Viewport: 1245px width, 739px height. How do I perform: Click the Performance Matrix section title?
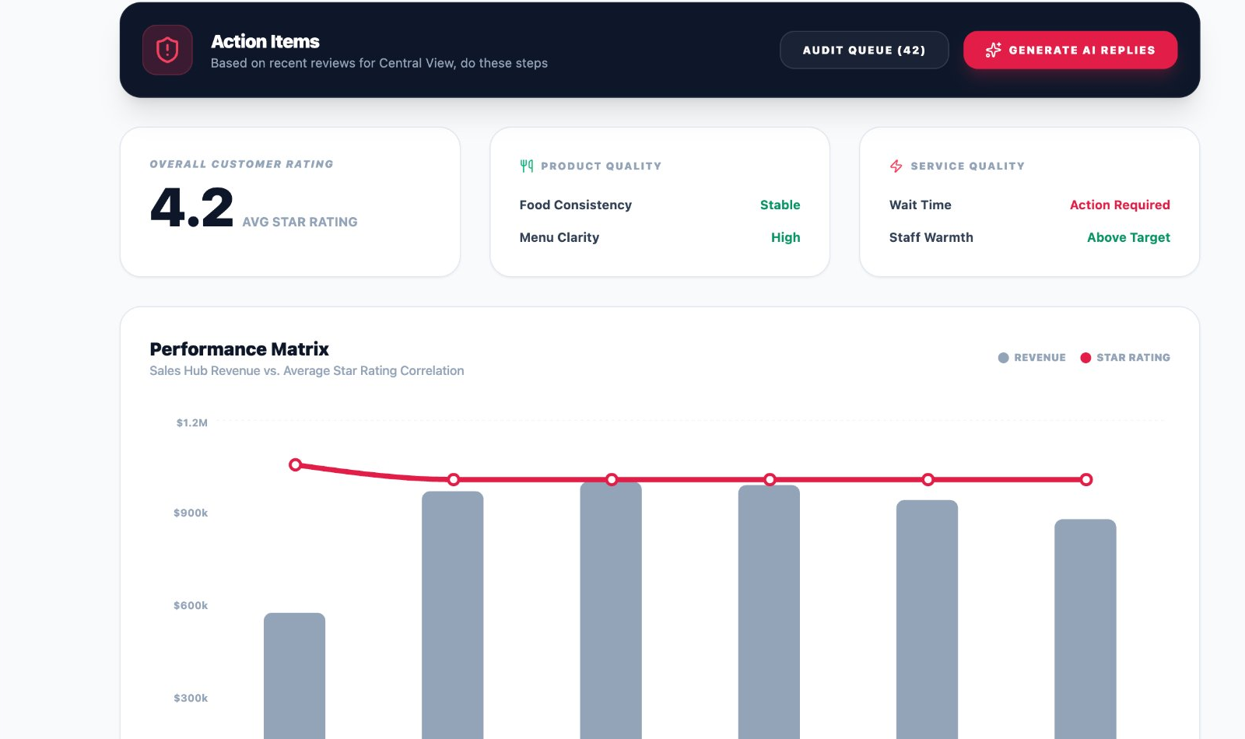pos(239,348)
